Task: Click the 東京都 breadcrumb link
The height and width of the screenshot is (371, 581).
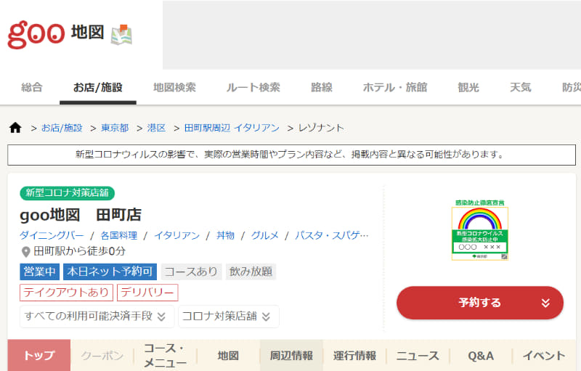Action: coord(115,128)
